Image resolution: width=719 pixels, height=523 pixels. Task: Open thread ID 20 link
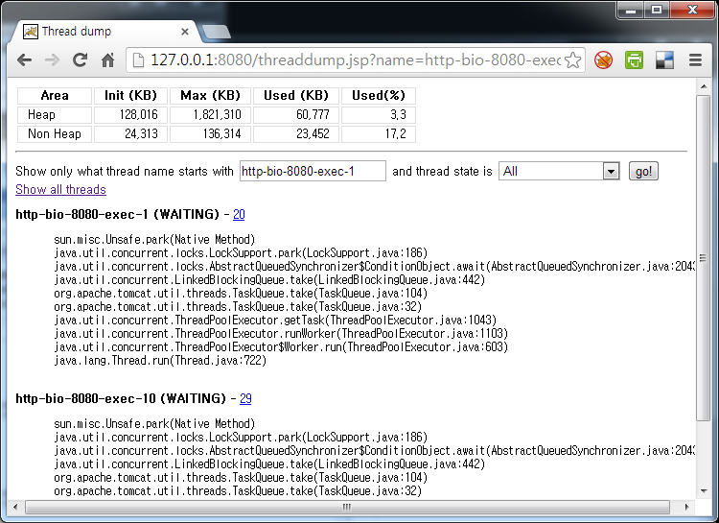[239, 215]
